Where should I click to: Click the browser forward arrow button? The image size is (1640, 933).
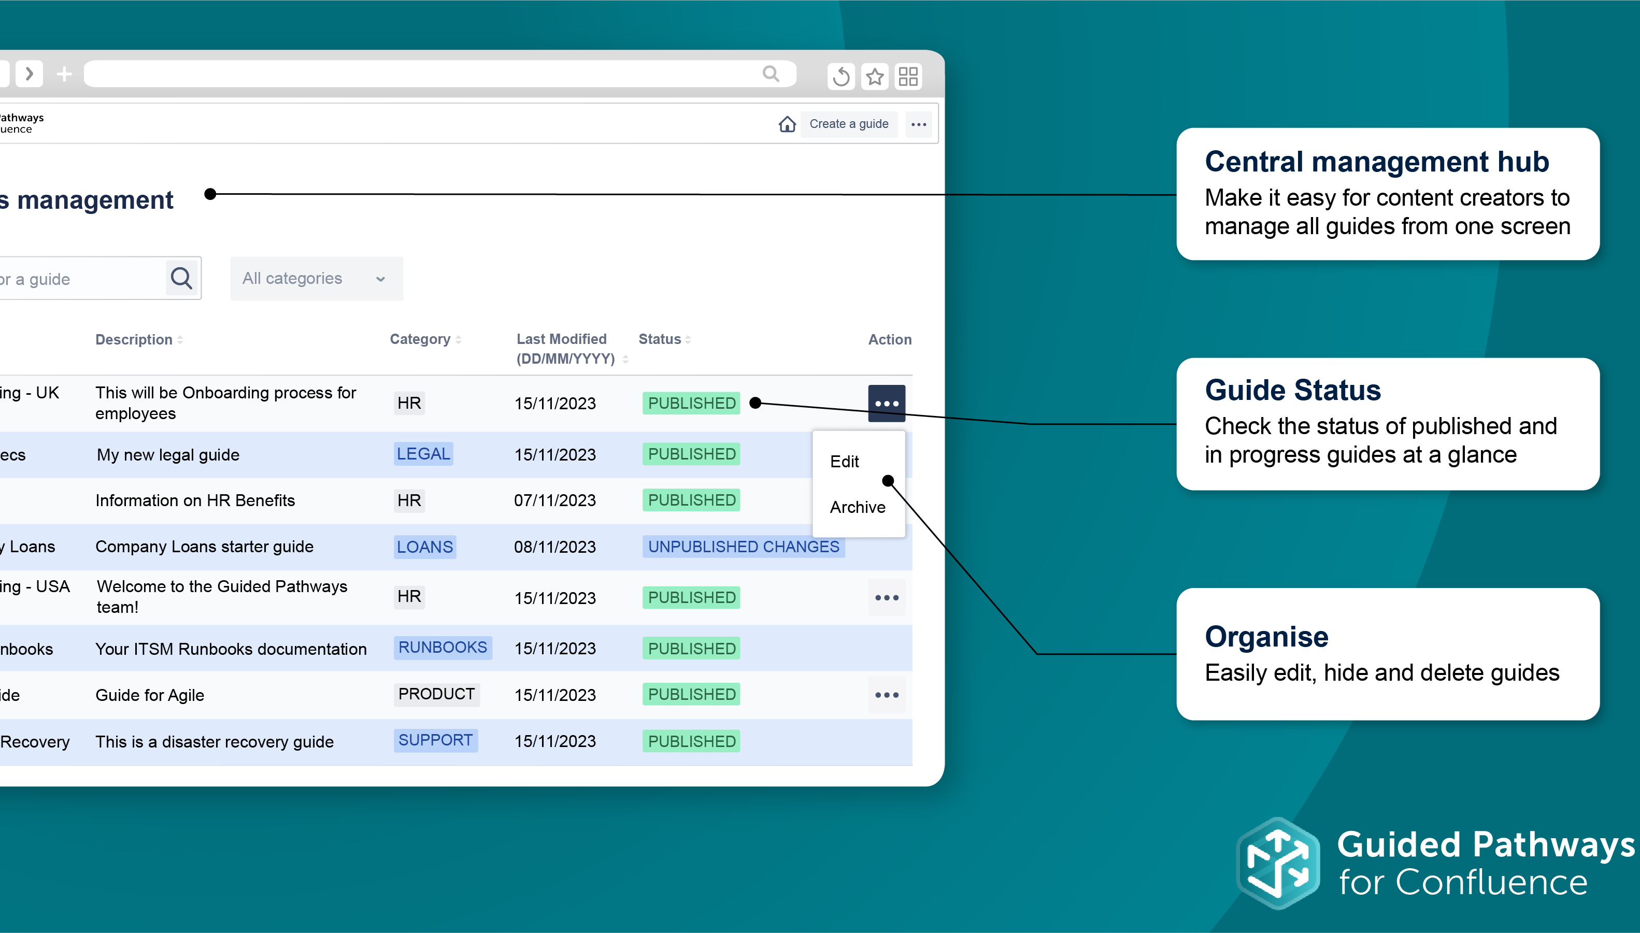pyautogui.click(x=30, y=74)
